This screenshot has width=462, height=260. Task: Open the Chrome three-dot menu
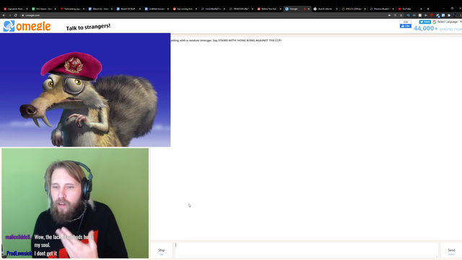point(461,15)
